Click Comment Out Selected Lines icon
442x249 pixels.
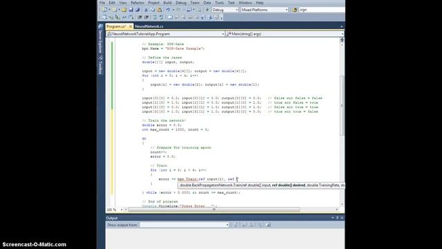point(155,17)
